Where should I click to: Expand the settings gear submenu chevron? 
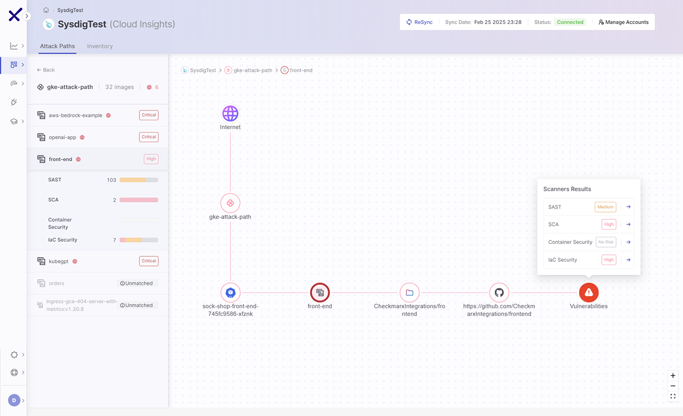23,355
